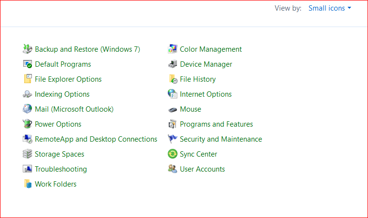Open Internet Options link

click(x=206, y=94)
